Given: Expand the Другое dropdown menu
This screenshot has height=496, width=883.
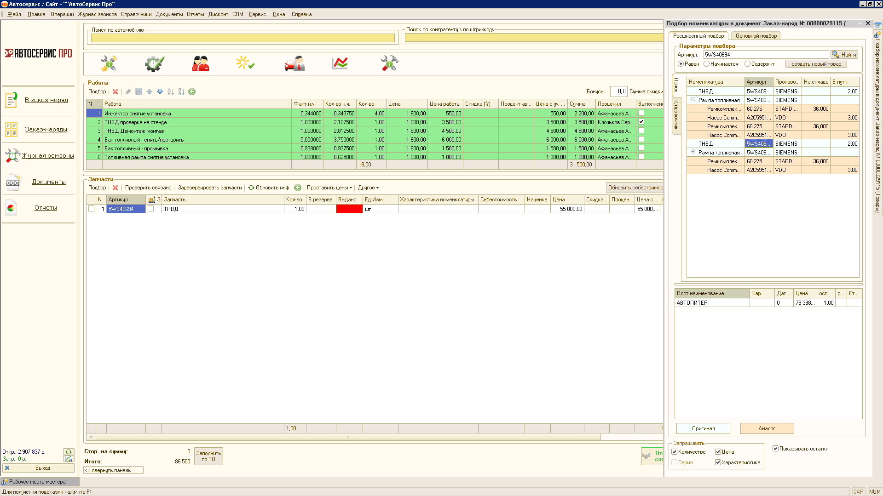Looking at the screenshot, I should [x=368, y=188].
